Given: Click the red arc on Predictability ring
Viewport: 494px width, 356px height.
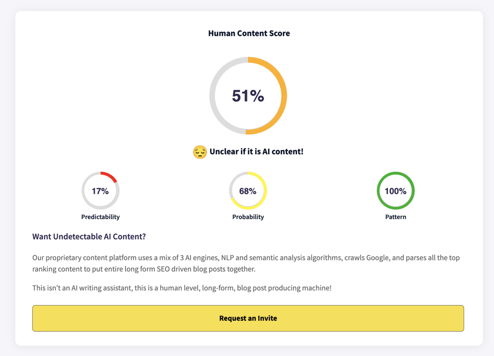Looking at the screenshot, I should click(x=110, y=175).
